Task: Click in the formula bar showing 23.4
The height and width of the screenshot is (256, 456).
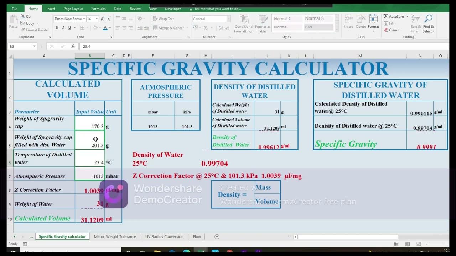Action: 264,46
